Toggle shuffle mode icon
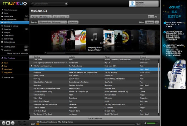Image resolution: width=187 pixels, height=126 pixels. pos(19,122)
